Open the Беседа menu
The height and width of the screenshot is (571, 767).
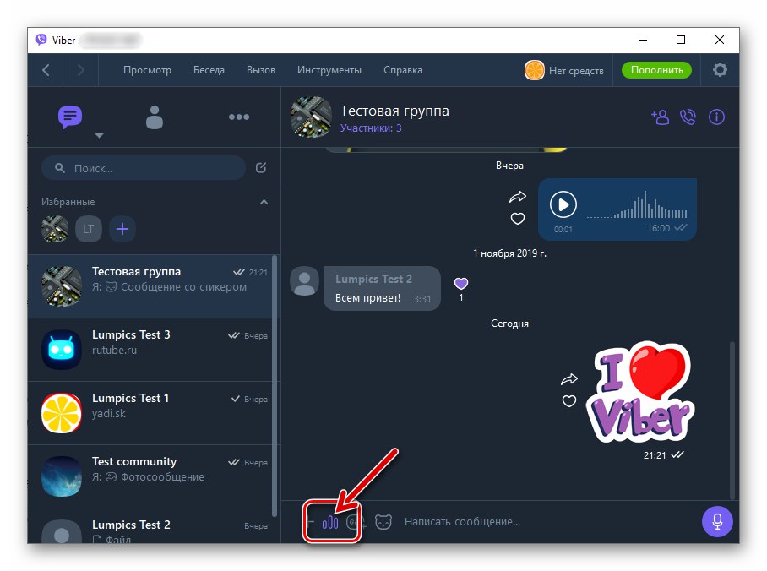click(209, 70)
